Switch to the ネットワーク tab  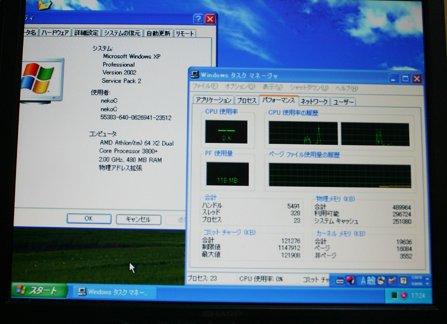click(314, 101)
